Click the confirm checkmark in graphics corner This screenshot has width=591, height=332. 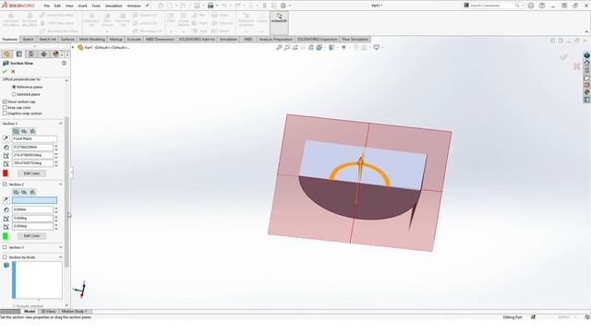[563, 57]
